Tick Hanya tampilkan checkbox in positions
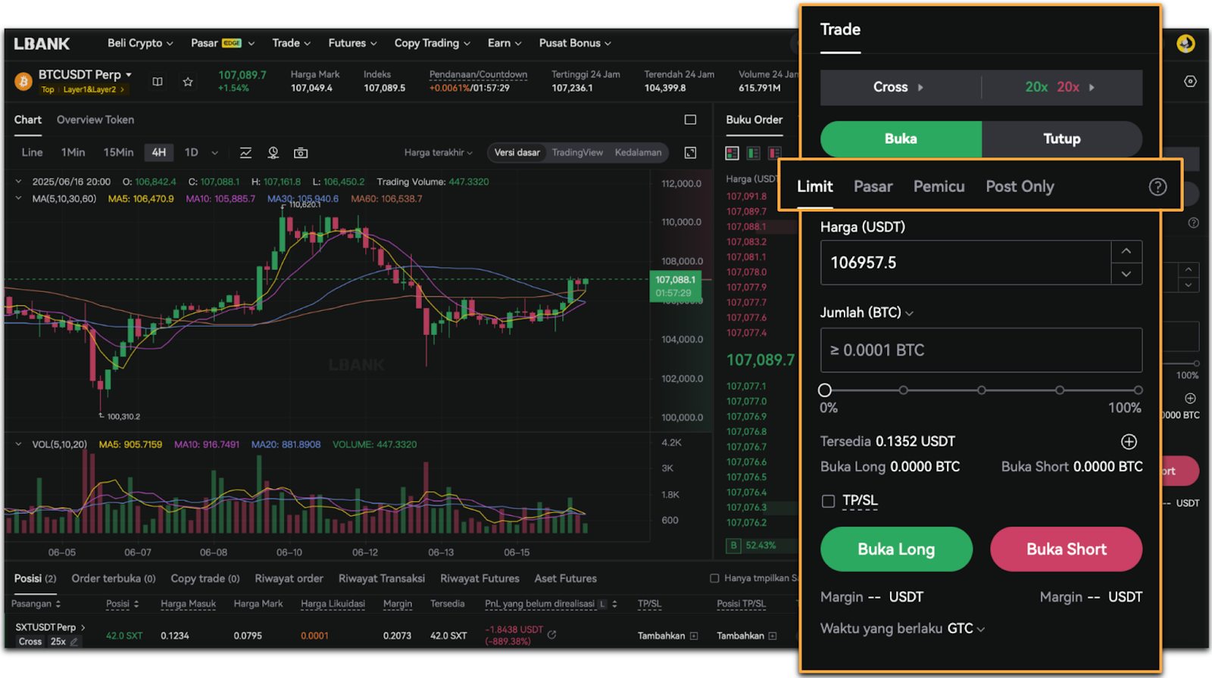Image resolution: width=1212 pixels, height=678 pixels. click(x=714, y=578)
